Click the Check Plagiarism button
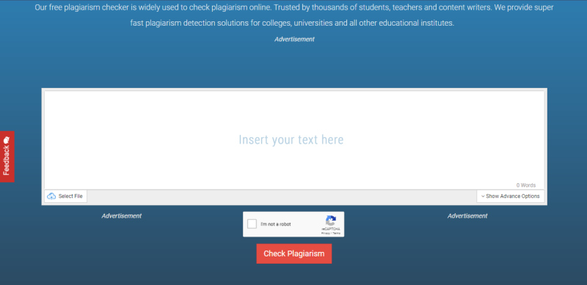The image size is (587, 285). (x=294, y=253)
